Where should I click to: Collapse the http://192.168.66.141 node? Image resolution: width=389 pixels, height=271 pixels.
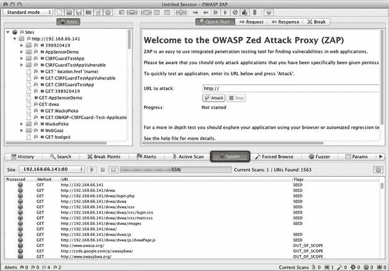15,39
